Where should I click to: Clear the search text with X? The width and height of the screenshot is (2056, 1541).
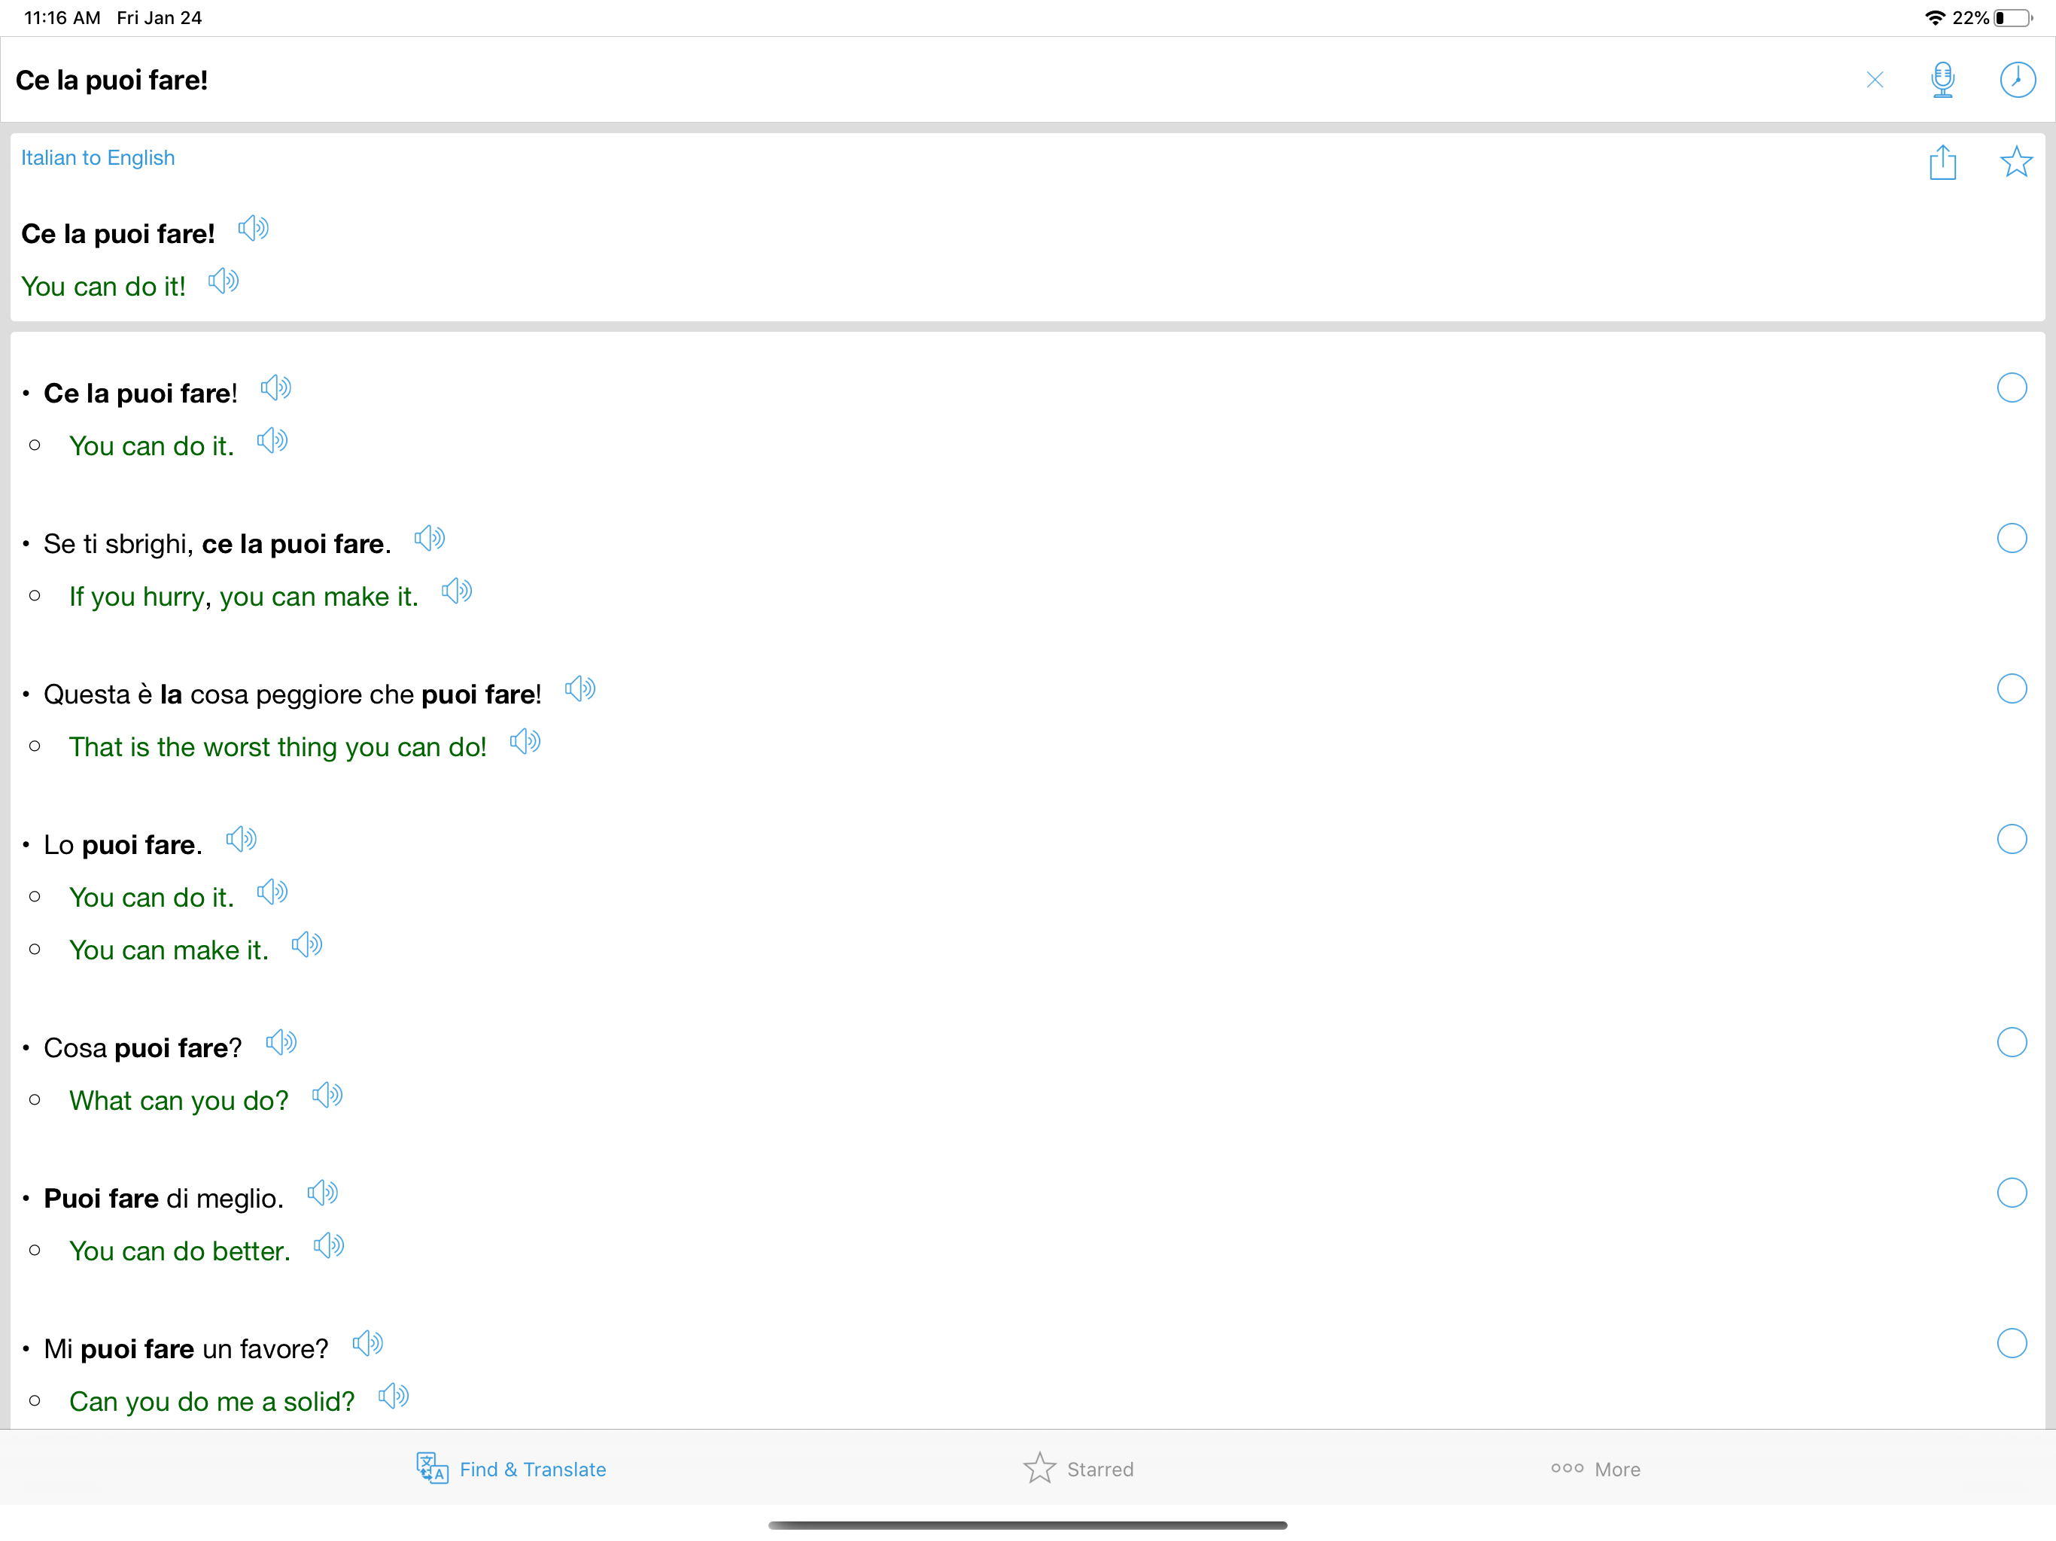tap(1874, 80)
